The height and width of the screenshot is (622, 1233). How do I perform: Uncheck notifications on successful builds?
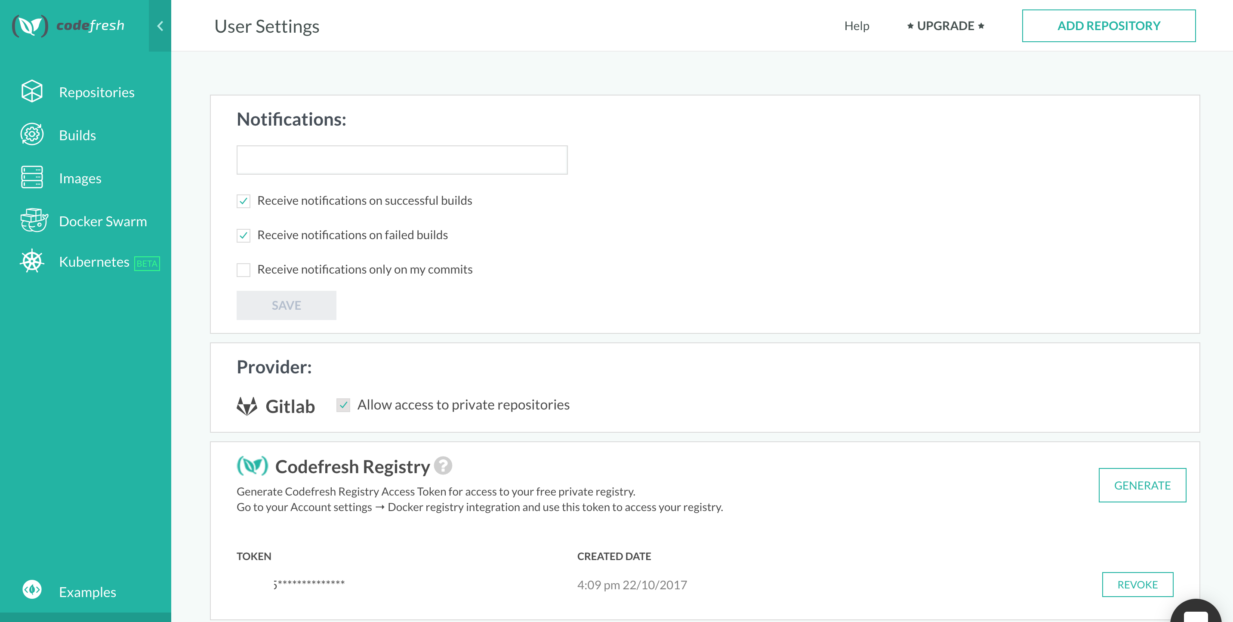click(x=243, y=201)
